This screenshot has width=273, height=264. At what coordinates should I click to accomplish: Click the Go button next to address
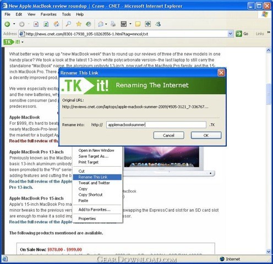coord(242,34)
